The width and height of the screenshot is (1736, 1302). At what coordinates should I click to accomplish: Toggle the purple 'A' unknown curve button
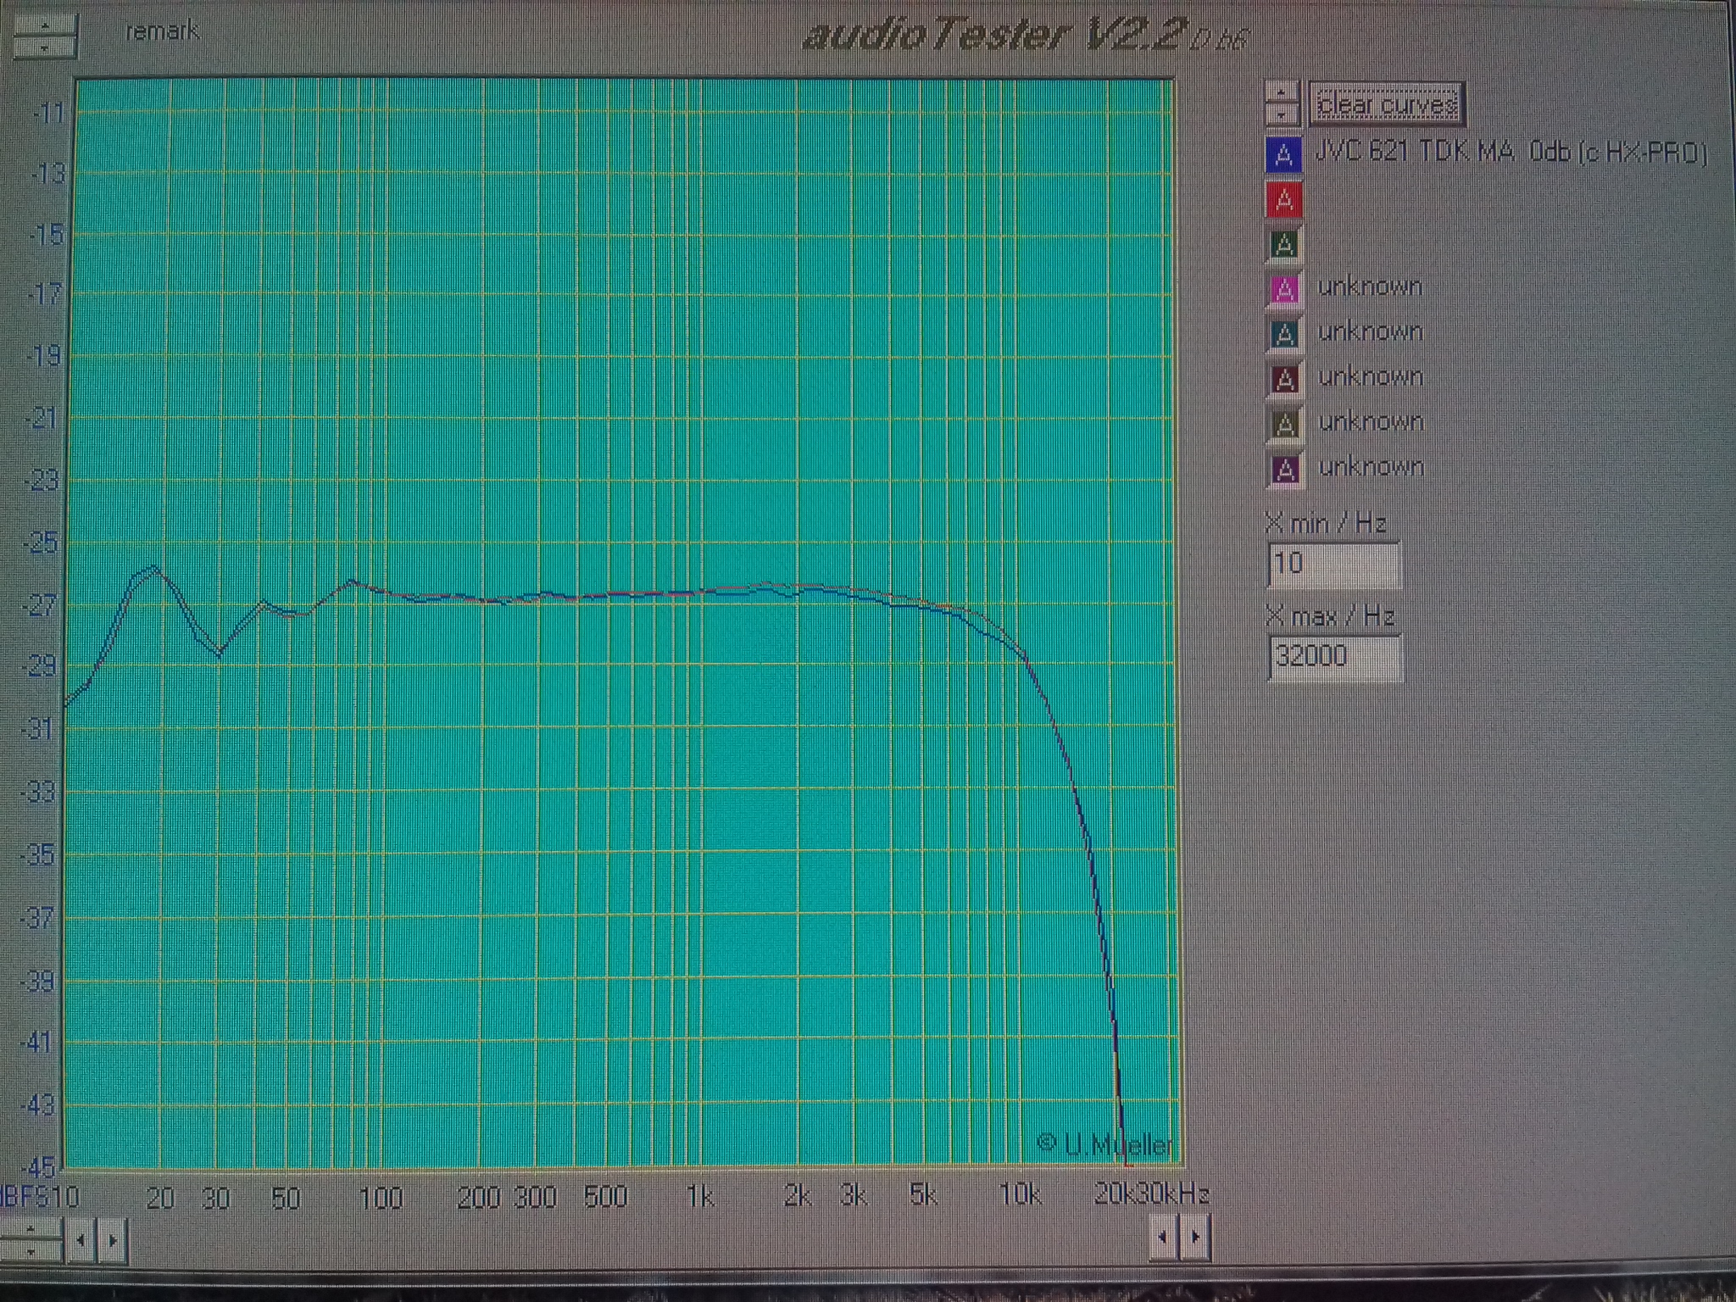[x=1284, y=470]
